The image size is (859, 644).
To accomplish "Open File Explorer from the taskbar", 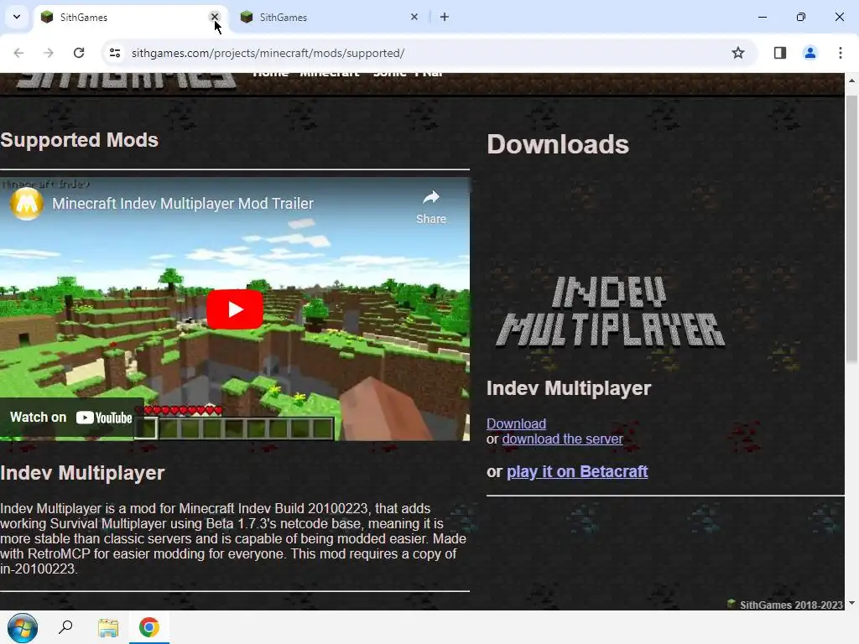I will coord(108,627).
